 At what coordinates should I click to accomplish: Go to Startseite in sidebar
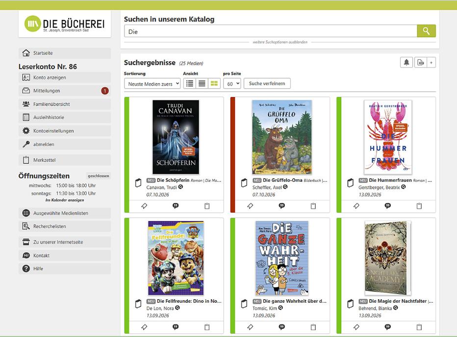tap(65, 53)
